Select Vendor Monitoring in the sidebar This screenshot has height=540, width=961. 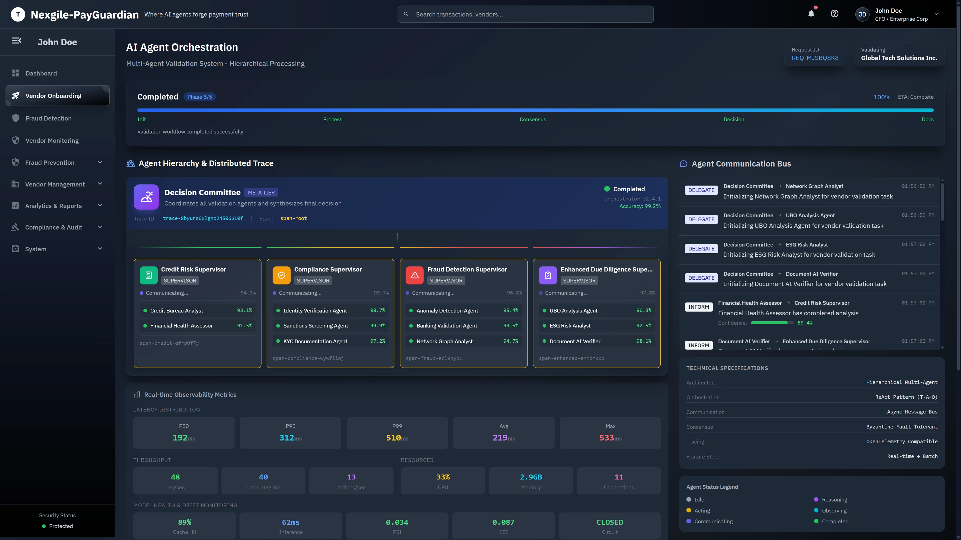point(52,140)
